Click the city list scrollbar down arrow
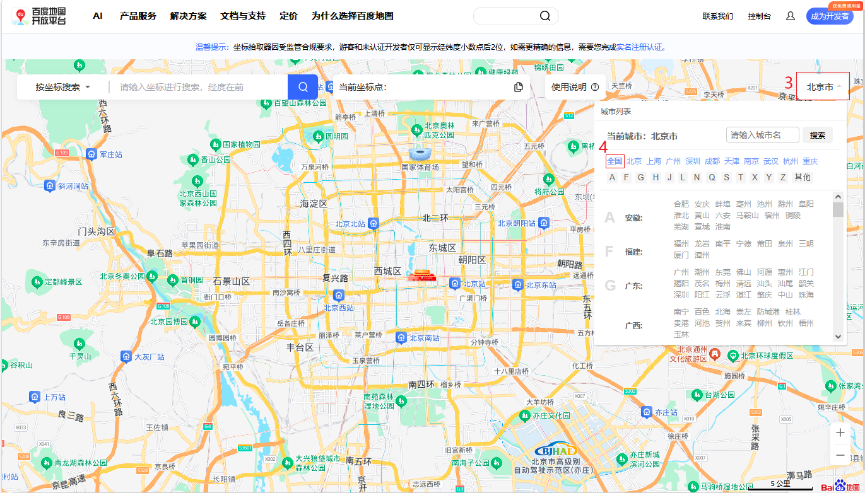865x493 pixels. point(838,337)
